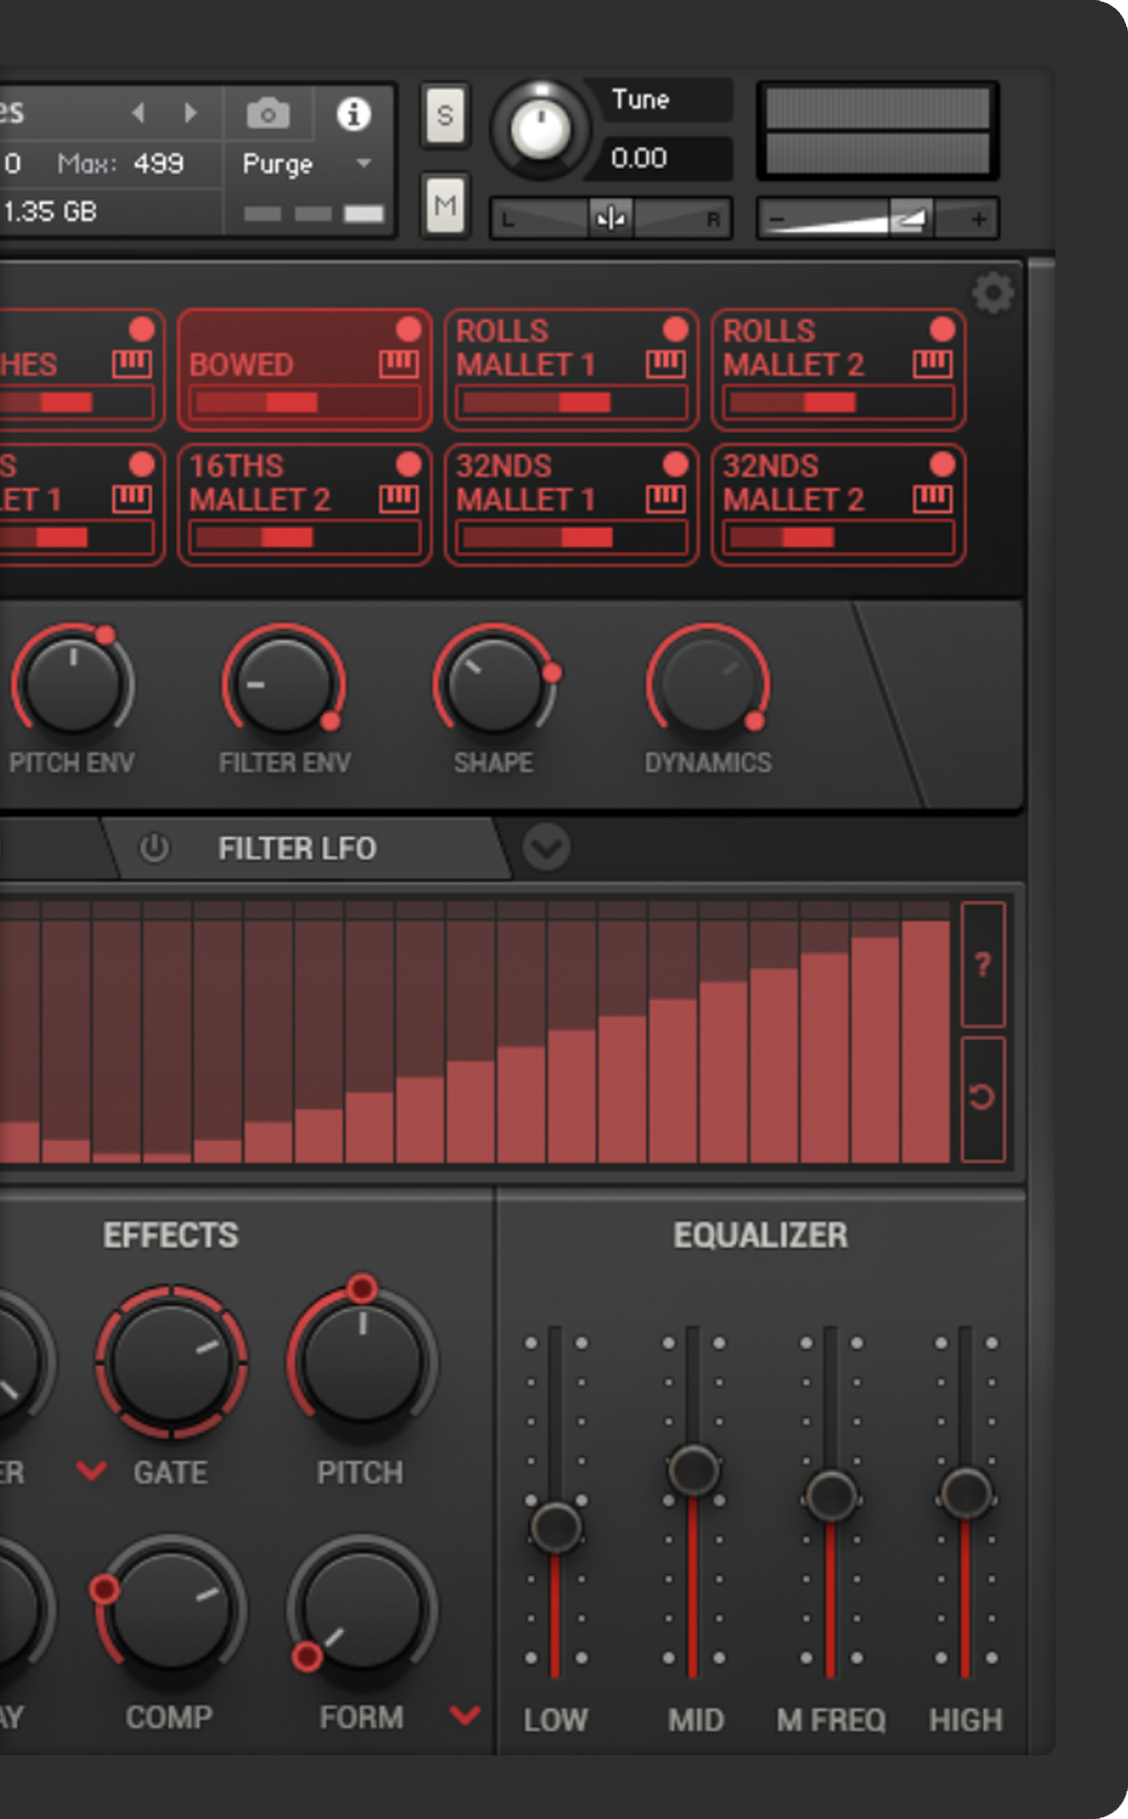This screenshot has height=1819, width=1128.
Task: Click the MID equalizer slider handle
Action: (x=694, y=1469)
